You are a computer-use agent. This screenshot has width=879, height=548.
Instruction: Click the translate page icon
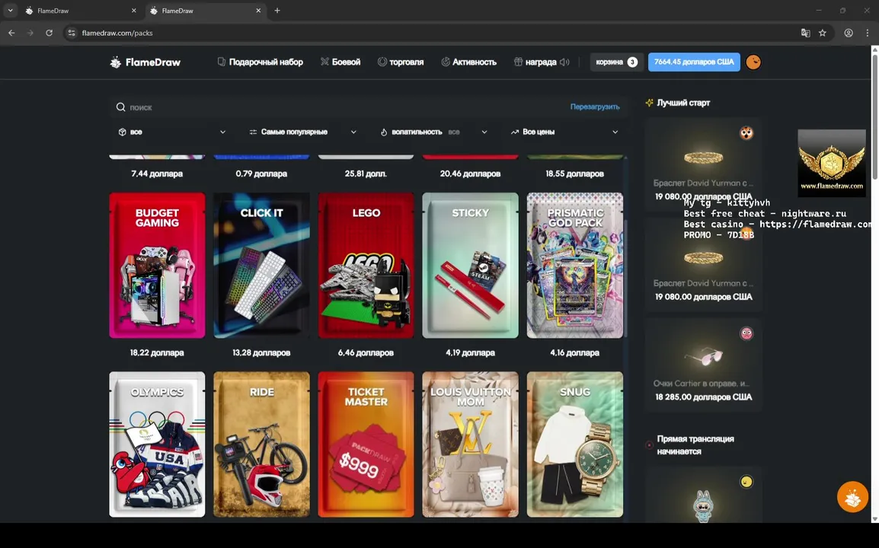(x=806, y=33)
